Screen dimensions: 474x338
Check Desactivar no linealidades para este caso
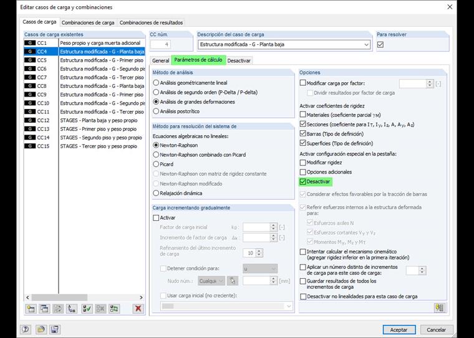[303, 297]
